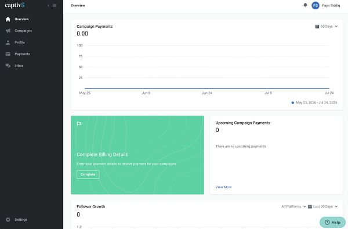Click the Complete billing button
348x229 pixels.
coord(88,174)
